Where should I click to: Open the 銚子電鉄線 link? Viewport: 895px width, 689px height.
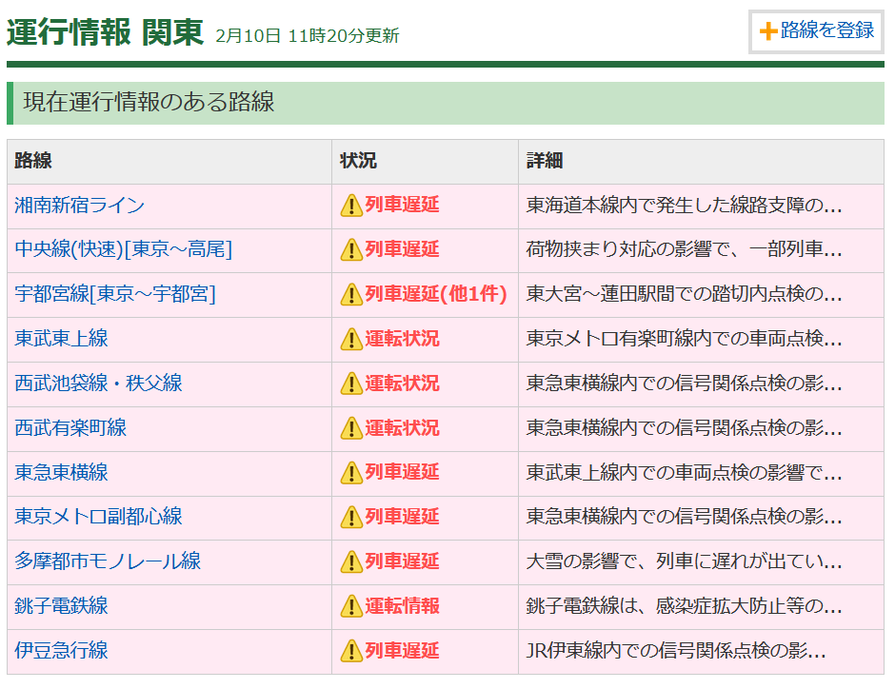[61, 605]
